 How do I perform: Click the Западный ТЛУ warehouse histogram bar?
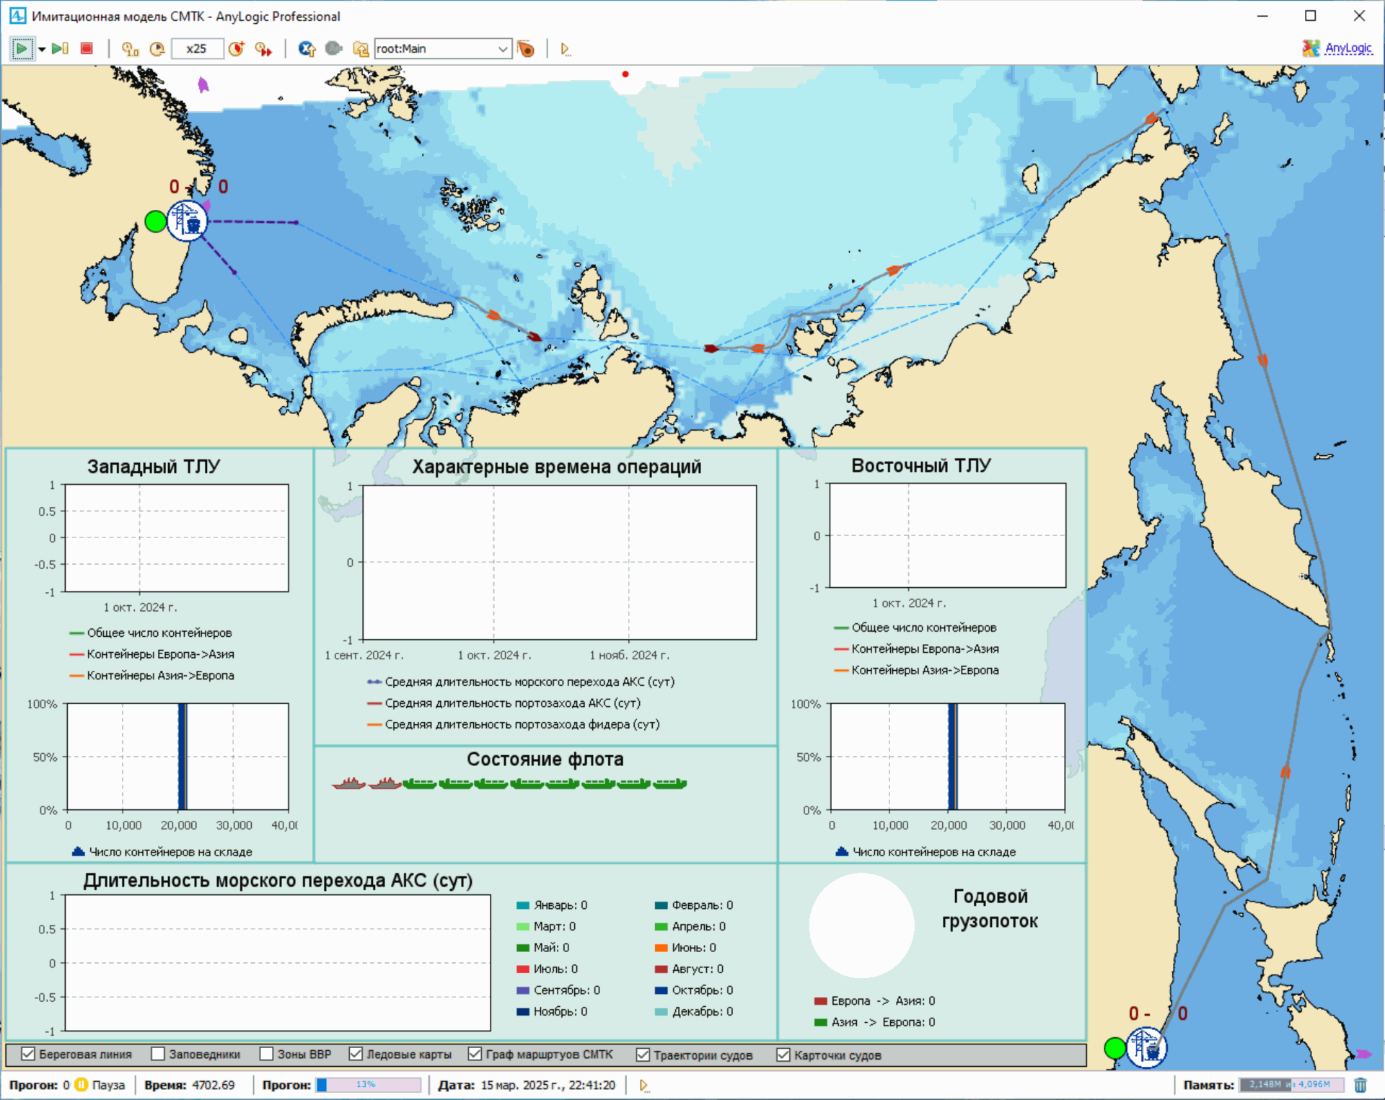click(183, 757)
